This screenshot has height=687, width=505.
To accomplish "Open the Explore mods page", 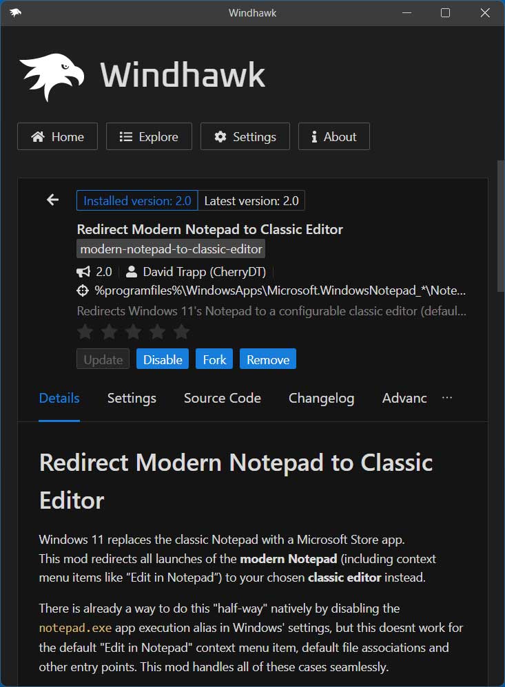I will click(x=149, y=137).
